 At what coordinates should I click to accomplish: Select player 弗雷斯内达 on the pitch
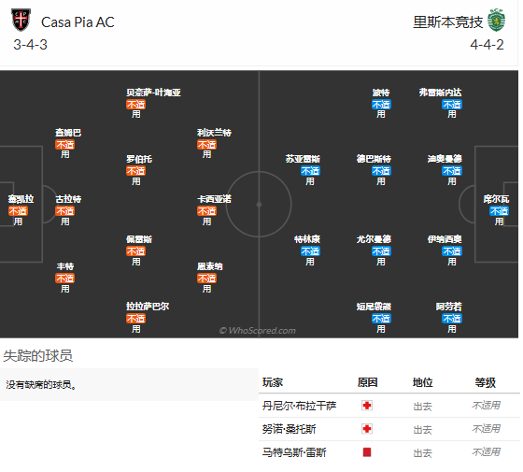[440, 93]
